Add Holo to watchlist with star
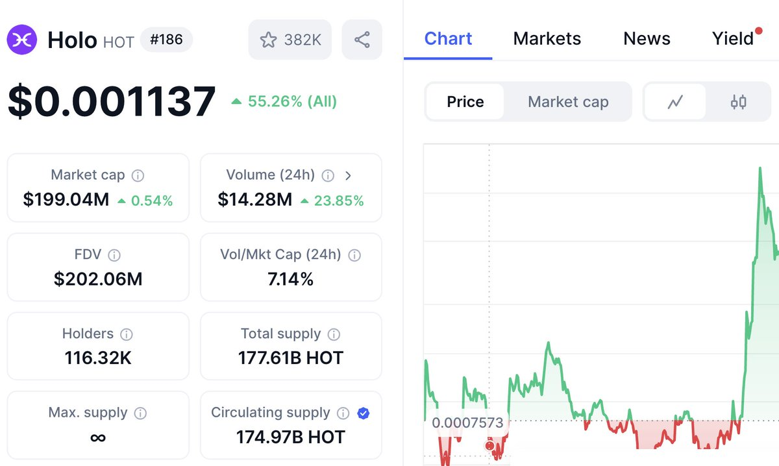779x466 pixels. (x=290, y=40)
